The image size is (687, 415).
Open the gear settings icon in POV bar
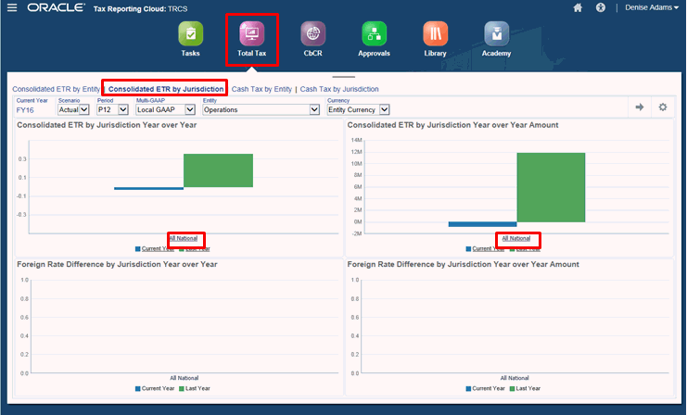coord(663,107)
